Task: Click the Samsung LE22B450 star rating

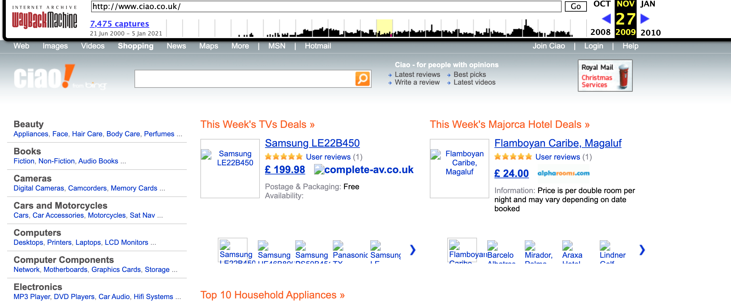Action: coord(284,157)
